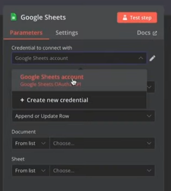Open the Document Choose... selector
This screenshot has height=191, width=171.
[103, 143]
